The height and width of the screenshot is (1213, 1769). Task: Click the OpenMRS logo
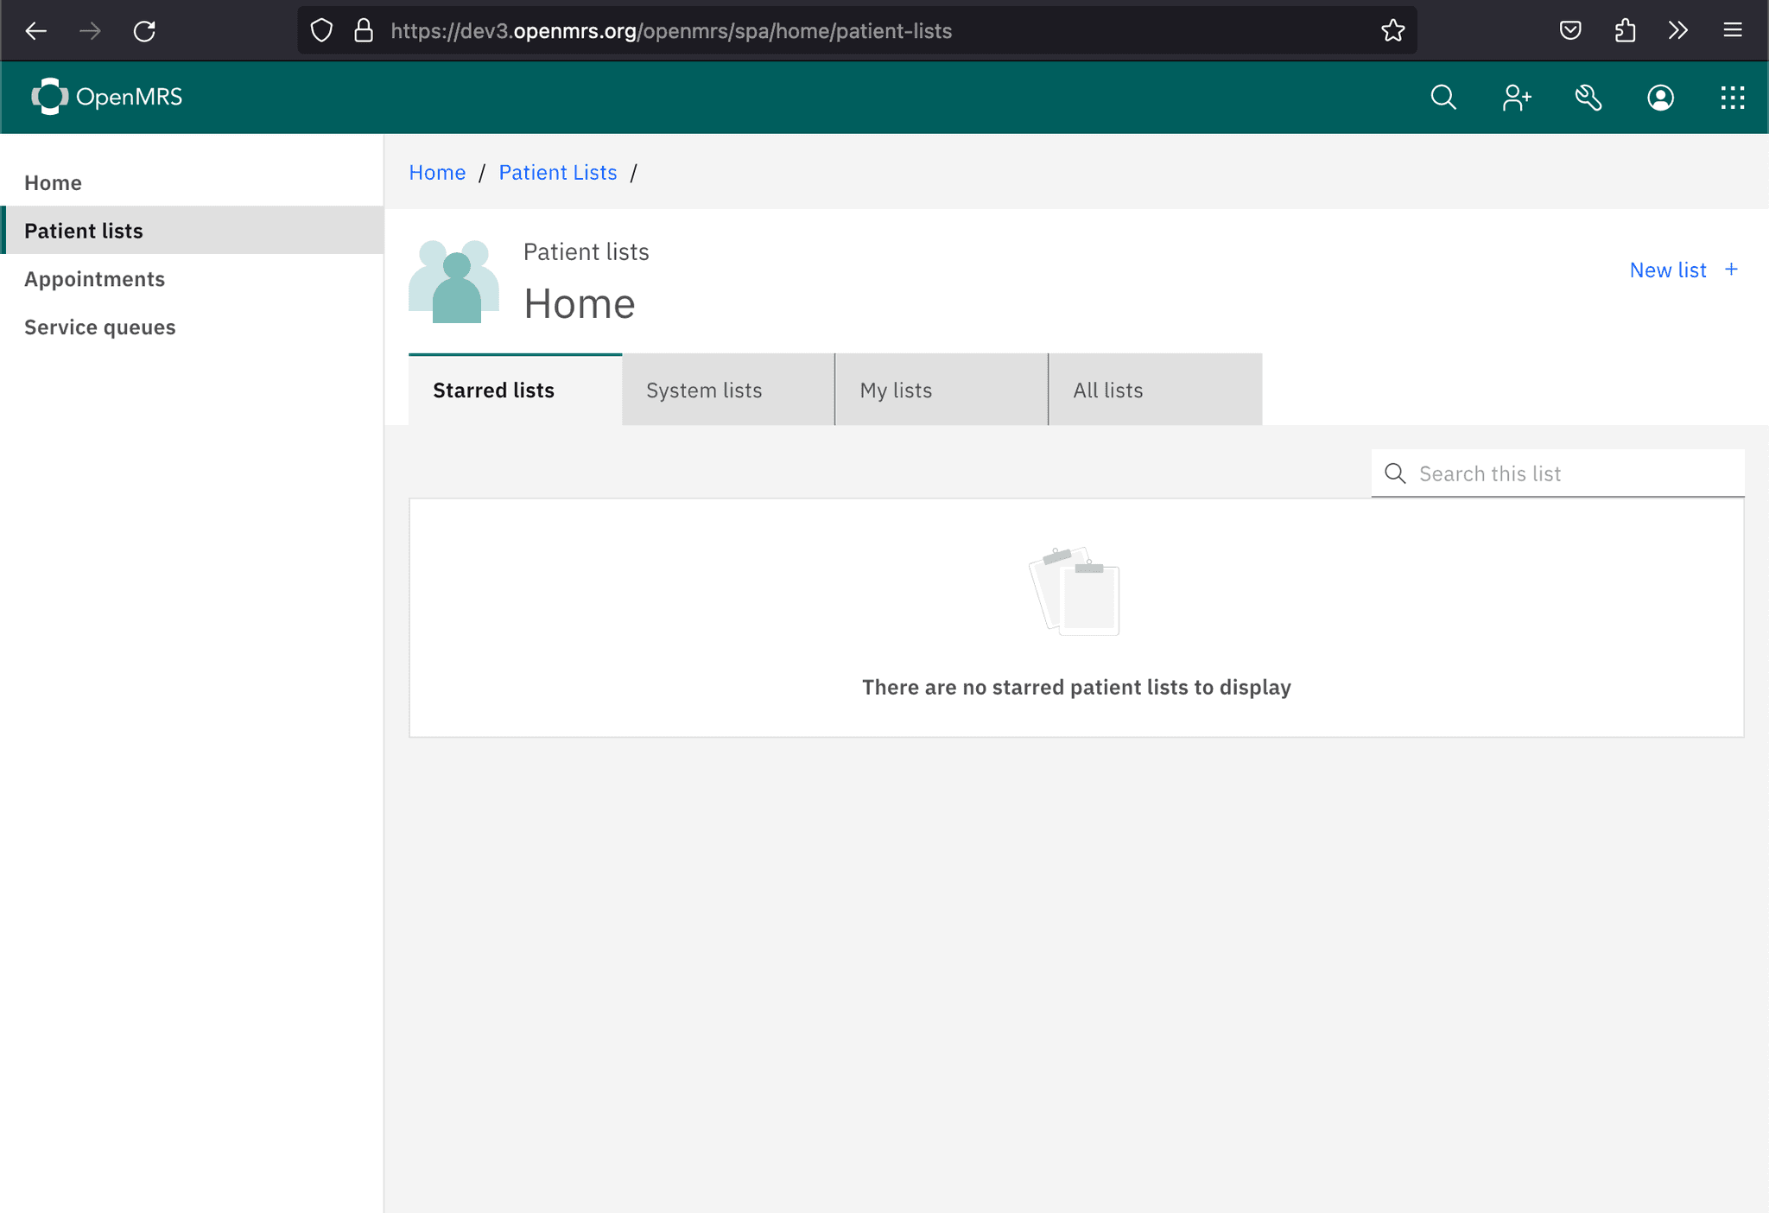(x=107, y=97)
